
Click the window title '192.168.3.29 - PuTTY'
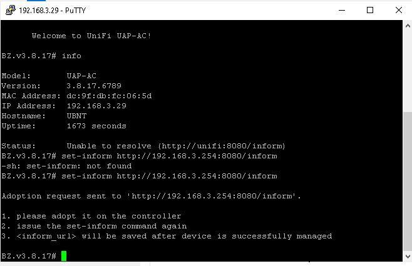(x=53, y=11)
